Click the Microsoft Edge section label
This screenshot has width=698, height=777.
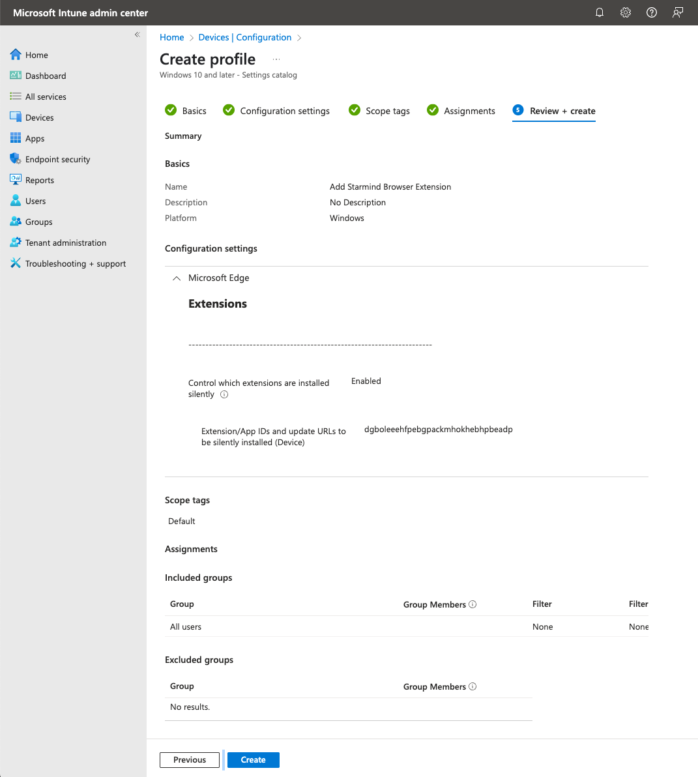(x=218, y=278)
